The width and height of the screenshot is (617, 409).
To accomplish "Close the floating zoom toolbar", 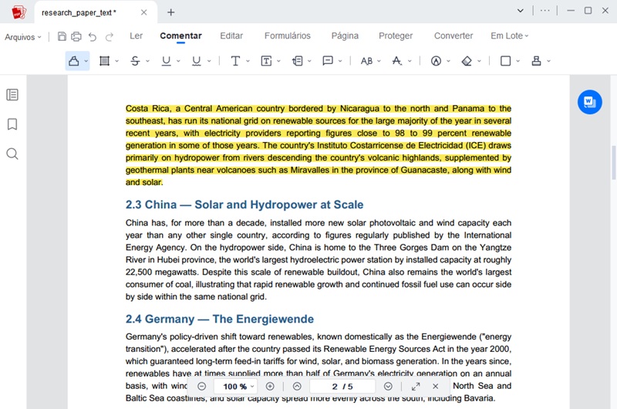I will pyautogui.click(x=435, y=386).
